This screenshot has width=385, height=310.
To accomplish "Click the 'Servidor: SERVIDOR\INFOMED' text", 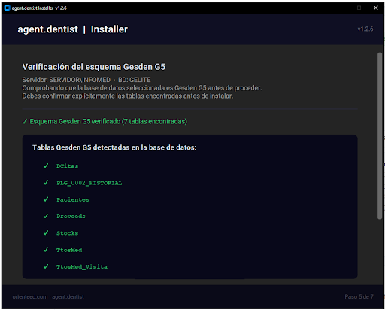I will pyautogui.click(x=66, y=80).
